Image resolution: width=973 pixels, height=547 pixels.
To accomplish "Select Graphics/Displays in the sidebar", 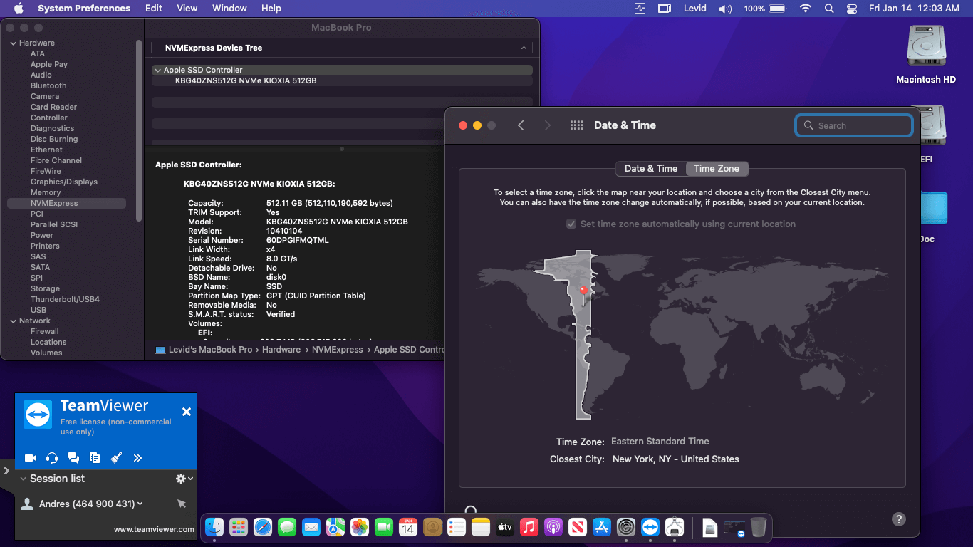I will click(64, 182).
